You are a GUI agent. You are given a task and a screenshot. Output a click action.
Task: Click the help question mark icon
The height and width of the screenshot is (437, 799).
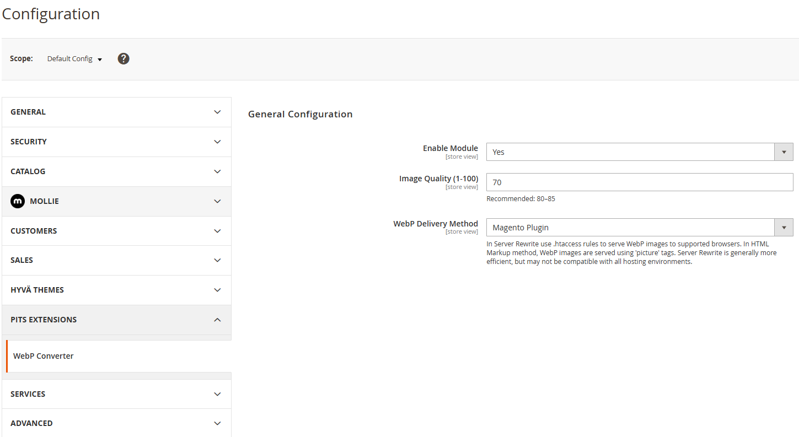(124, 58)
